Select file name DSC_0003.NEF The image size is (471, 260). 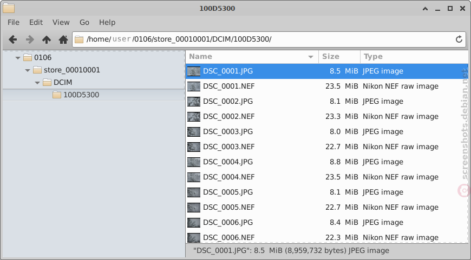point(229,147)
